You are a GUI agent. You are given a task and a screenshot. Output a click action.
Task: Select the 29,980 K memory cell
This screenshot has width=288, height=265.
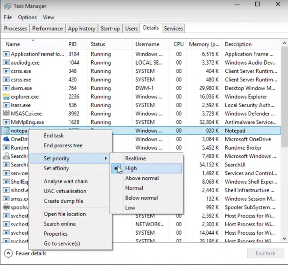click(209, 88)
